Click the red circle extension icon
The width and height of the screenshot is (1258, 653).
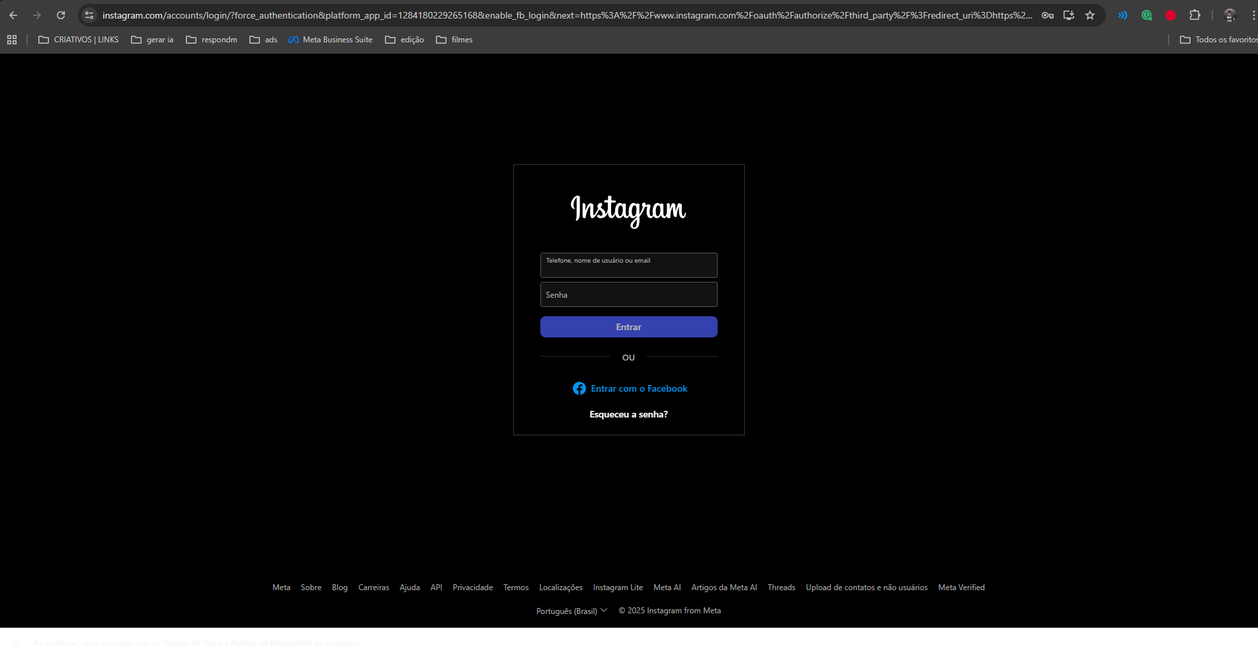(x=1171, y=15)
